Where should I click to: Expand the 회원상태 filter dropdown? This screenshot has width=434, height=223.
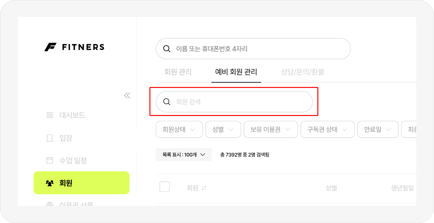[x=179, y=130]
